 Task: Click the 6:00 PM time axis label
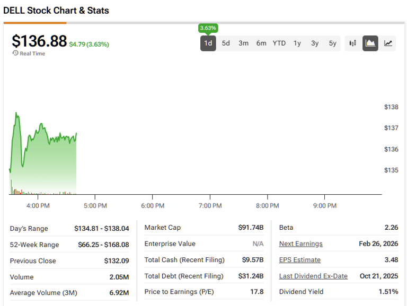[x=153, y=205]
